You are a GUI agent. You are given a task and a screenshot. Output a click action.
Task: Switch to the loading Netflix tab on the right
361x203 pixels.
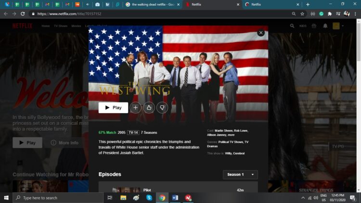pos(271,4)
